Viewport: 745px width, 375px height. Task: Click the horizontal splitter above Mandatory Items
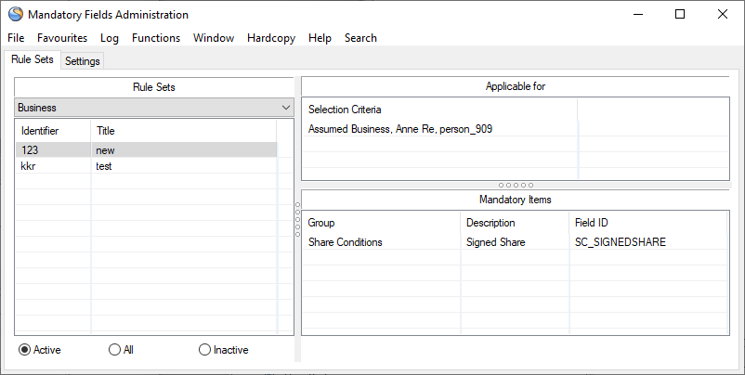pos(516,186)
